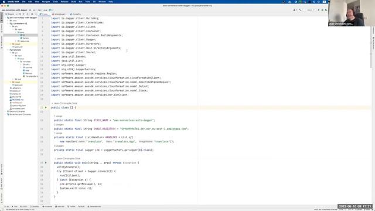The width and height of the screenshot is (375, 211).
Task: Expand the resources folder under ci
Action: [x=16, y=41]
